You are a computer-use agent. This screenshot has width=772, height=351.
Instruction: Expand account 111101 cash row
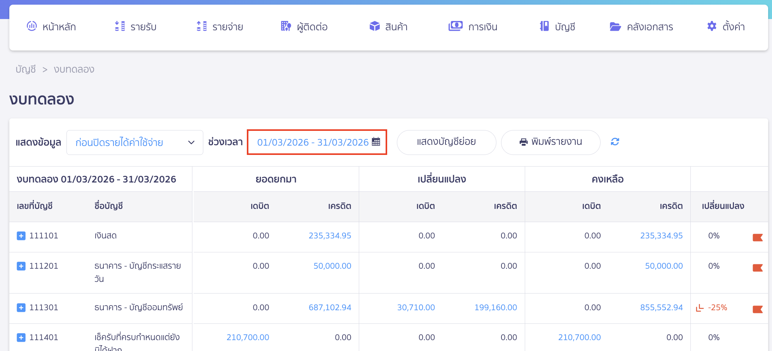coord(21,236)
